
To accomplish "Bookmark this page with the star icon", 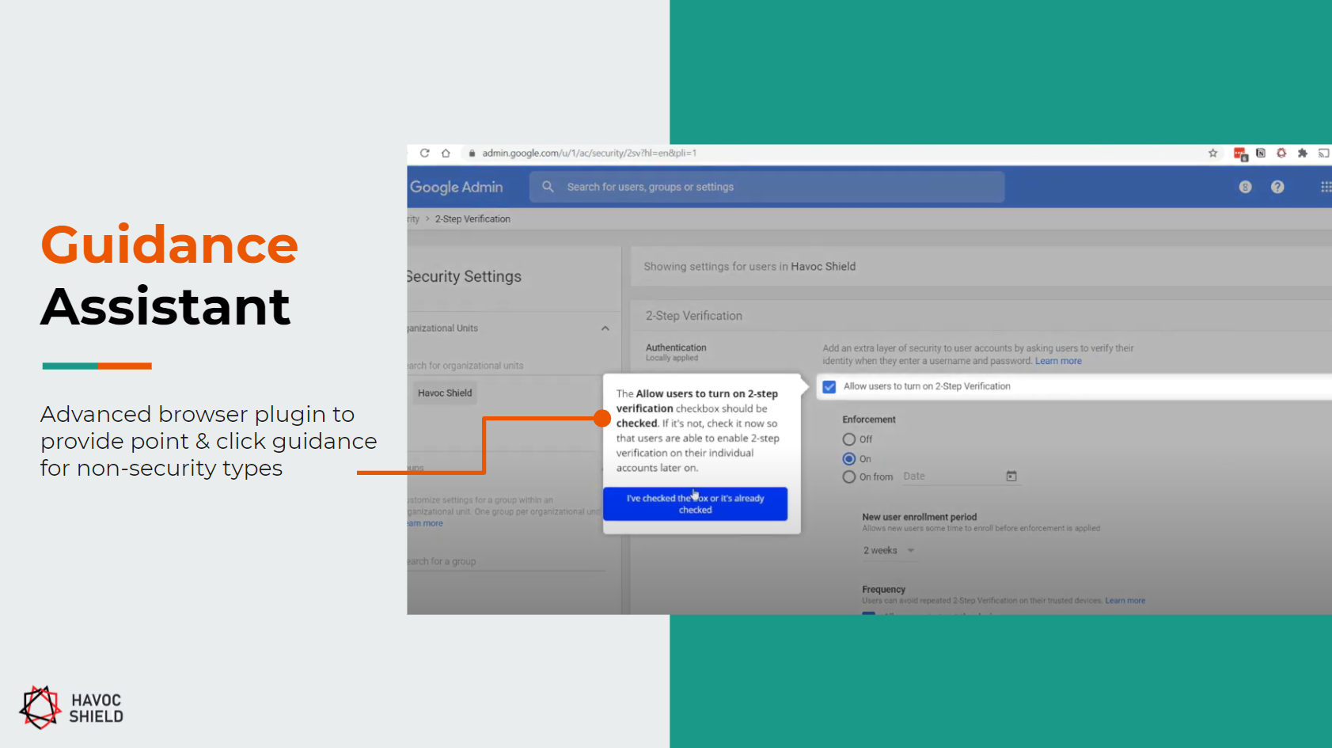I will (1212, 153).
